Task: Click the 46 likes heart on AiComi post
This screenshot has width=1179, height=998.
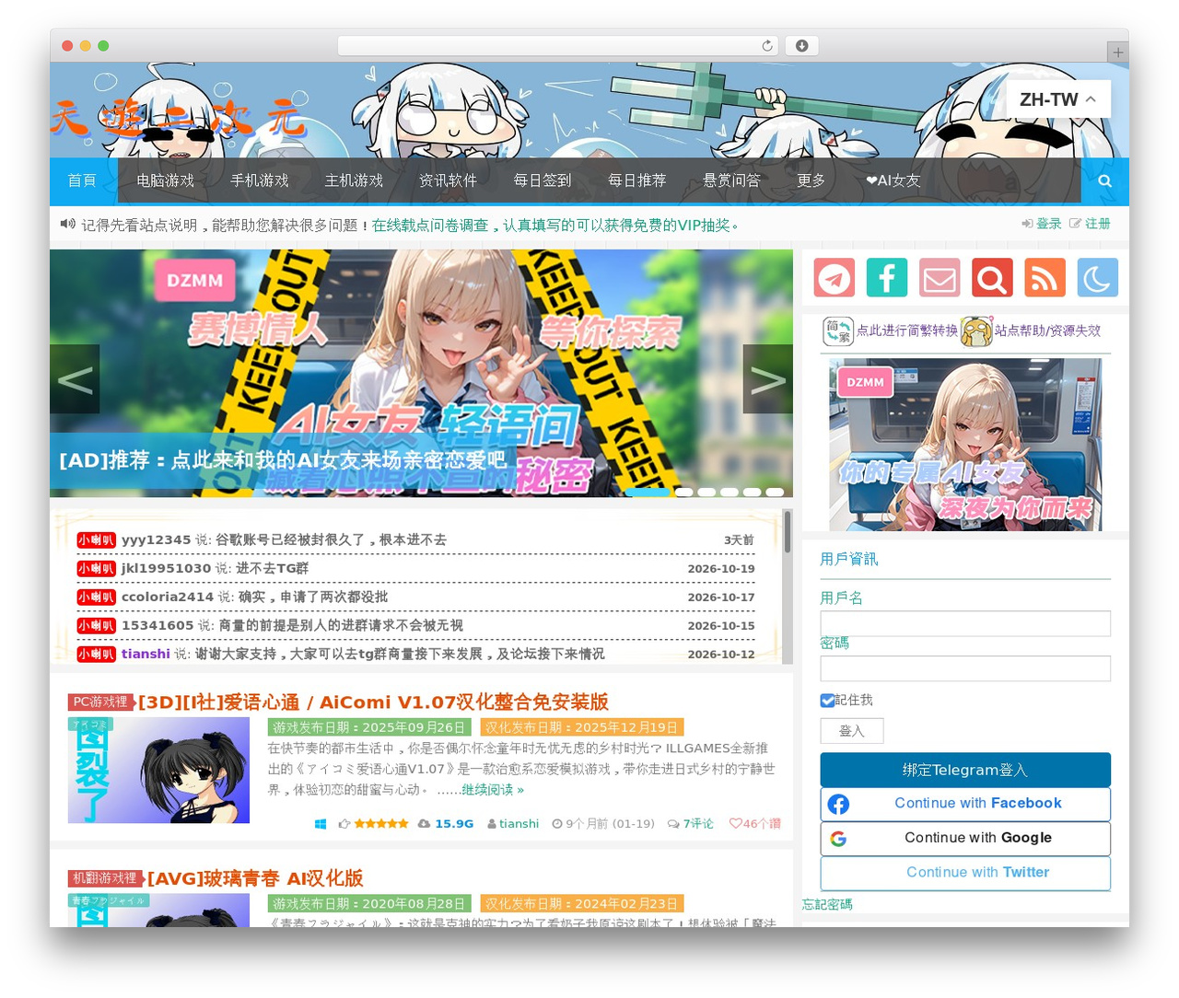Action: click(754, 824)
